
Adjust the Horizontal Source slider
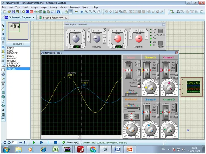[131, 108]
